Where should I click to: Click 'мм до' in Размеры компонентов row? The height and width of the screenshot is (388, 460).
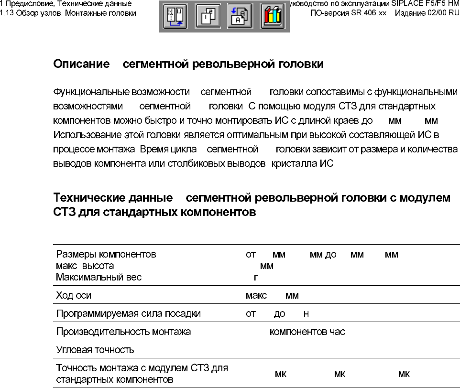click(x=323, y=255)
